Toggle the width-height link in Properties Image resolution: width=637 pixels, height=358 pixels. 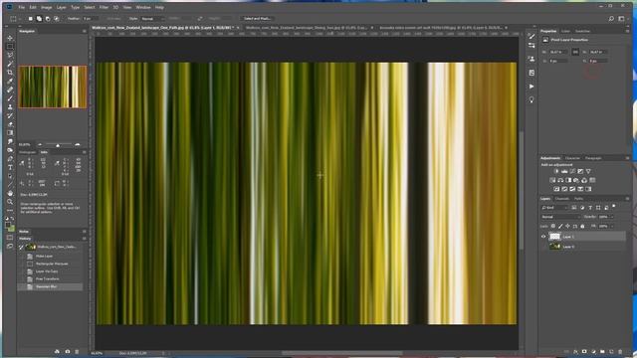click(x=575, y=52)
